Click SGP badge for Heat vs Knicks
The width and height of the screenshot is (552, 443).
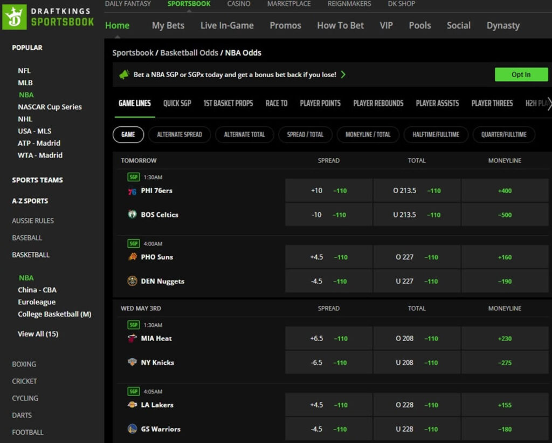coord(134,325)
